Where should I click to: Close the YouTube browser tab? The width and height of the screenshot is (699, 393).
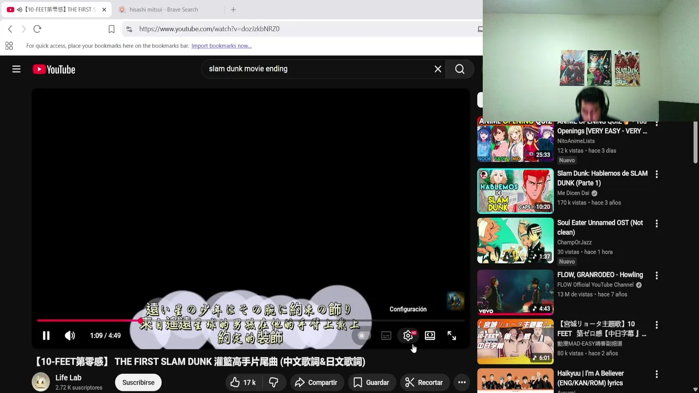tap(104, 9)
